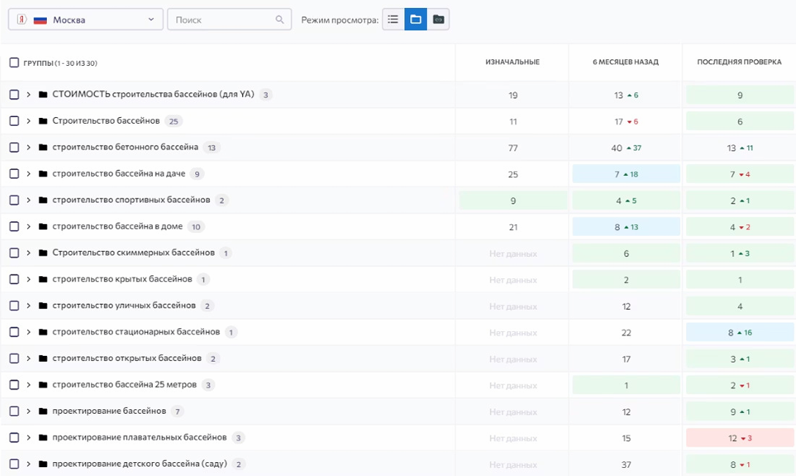Click the ПОСЛЕДНЯЯ ПРОВЕРКА column header
The image size is (796, 476).
(x=740, y=62)
